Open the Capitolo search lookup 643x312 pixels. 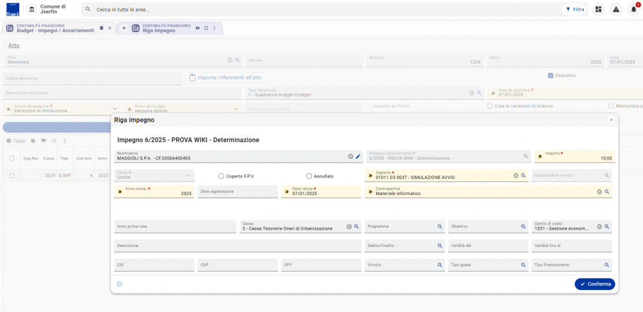(523, 176)
